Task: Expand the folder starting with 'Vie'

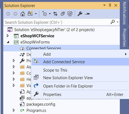Action: [x=14, y=85]
